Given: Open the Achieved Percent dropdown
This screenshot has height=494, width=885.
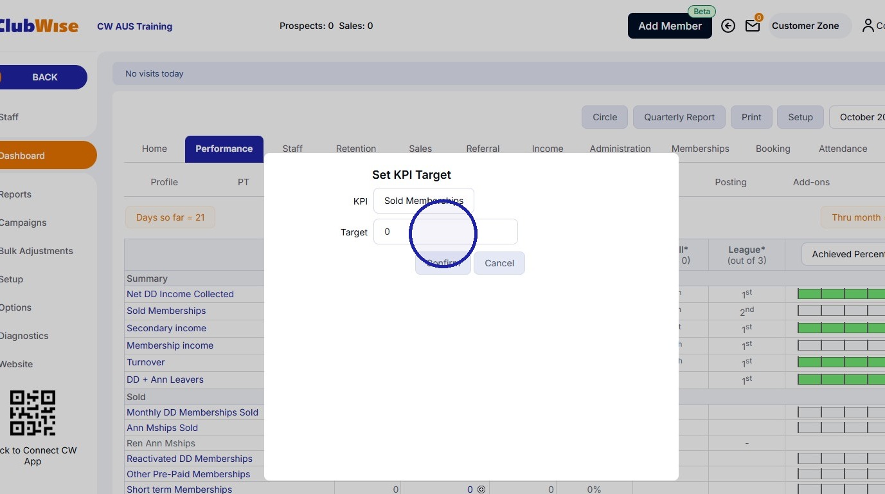Looking at the screenshot, I should click(x=843, y=254).
